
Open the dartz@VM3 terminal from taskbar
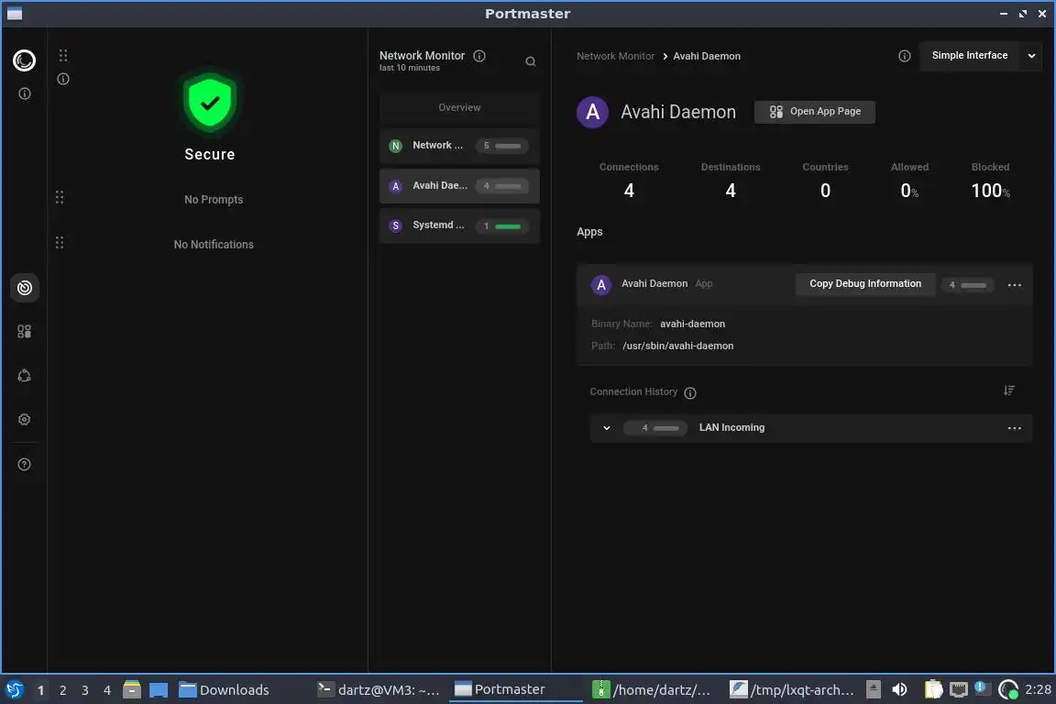379,690
